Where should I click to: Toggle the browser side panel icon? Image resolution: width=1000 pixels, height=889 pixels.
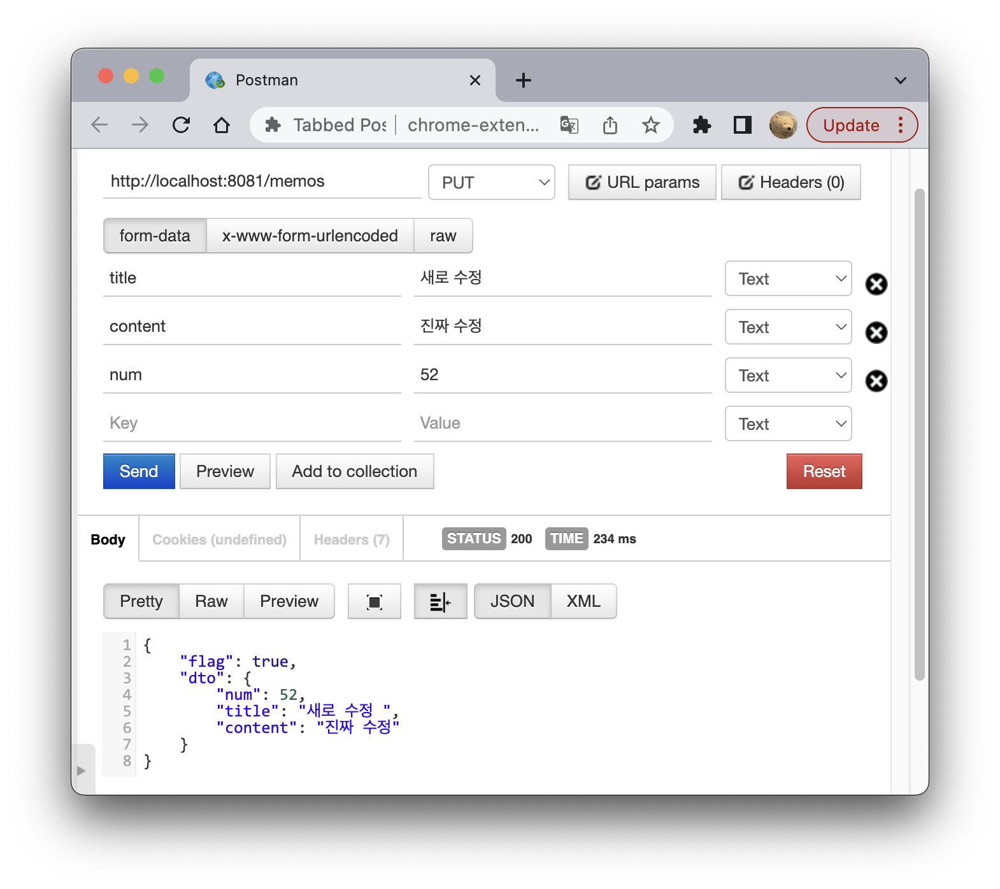click(x=743, y=125)
